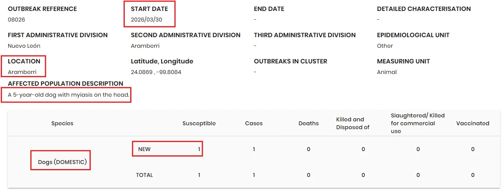Select the START DATE label
Screen dimensions: 502x191
(x=149, y=9)
